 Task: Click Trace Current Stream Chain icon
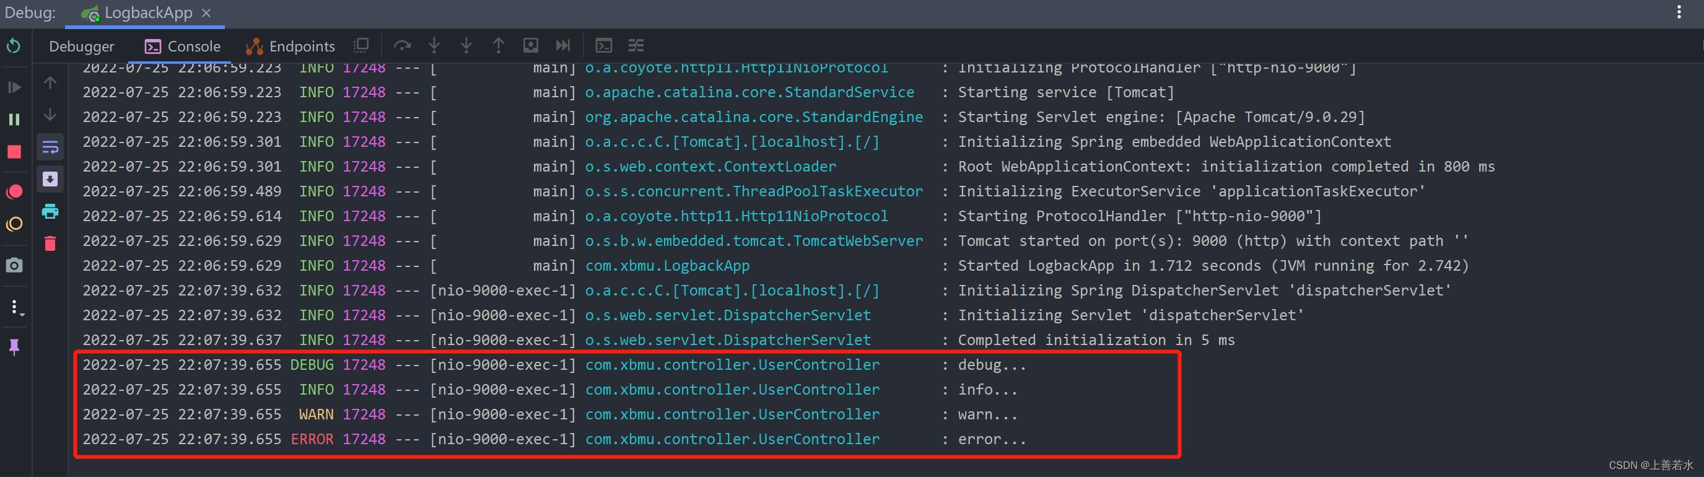pos(636,46)
